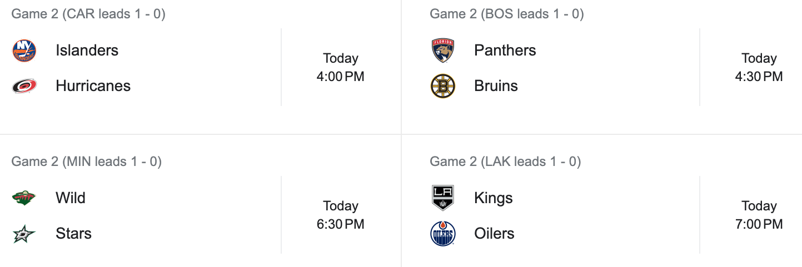Click the Today 4:30 PM game time
The height and width of the screenshot is (267, 802).
click(759, 67)
